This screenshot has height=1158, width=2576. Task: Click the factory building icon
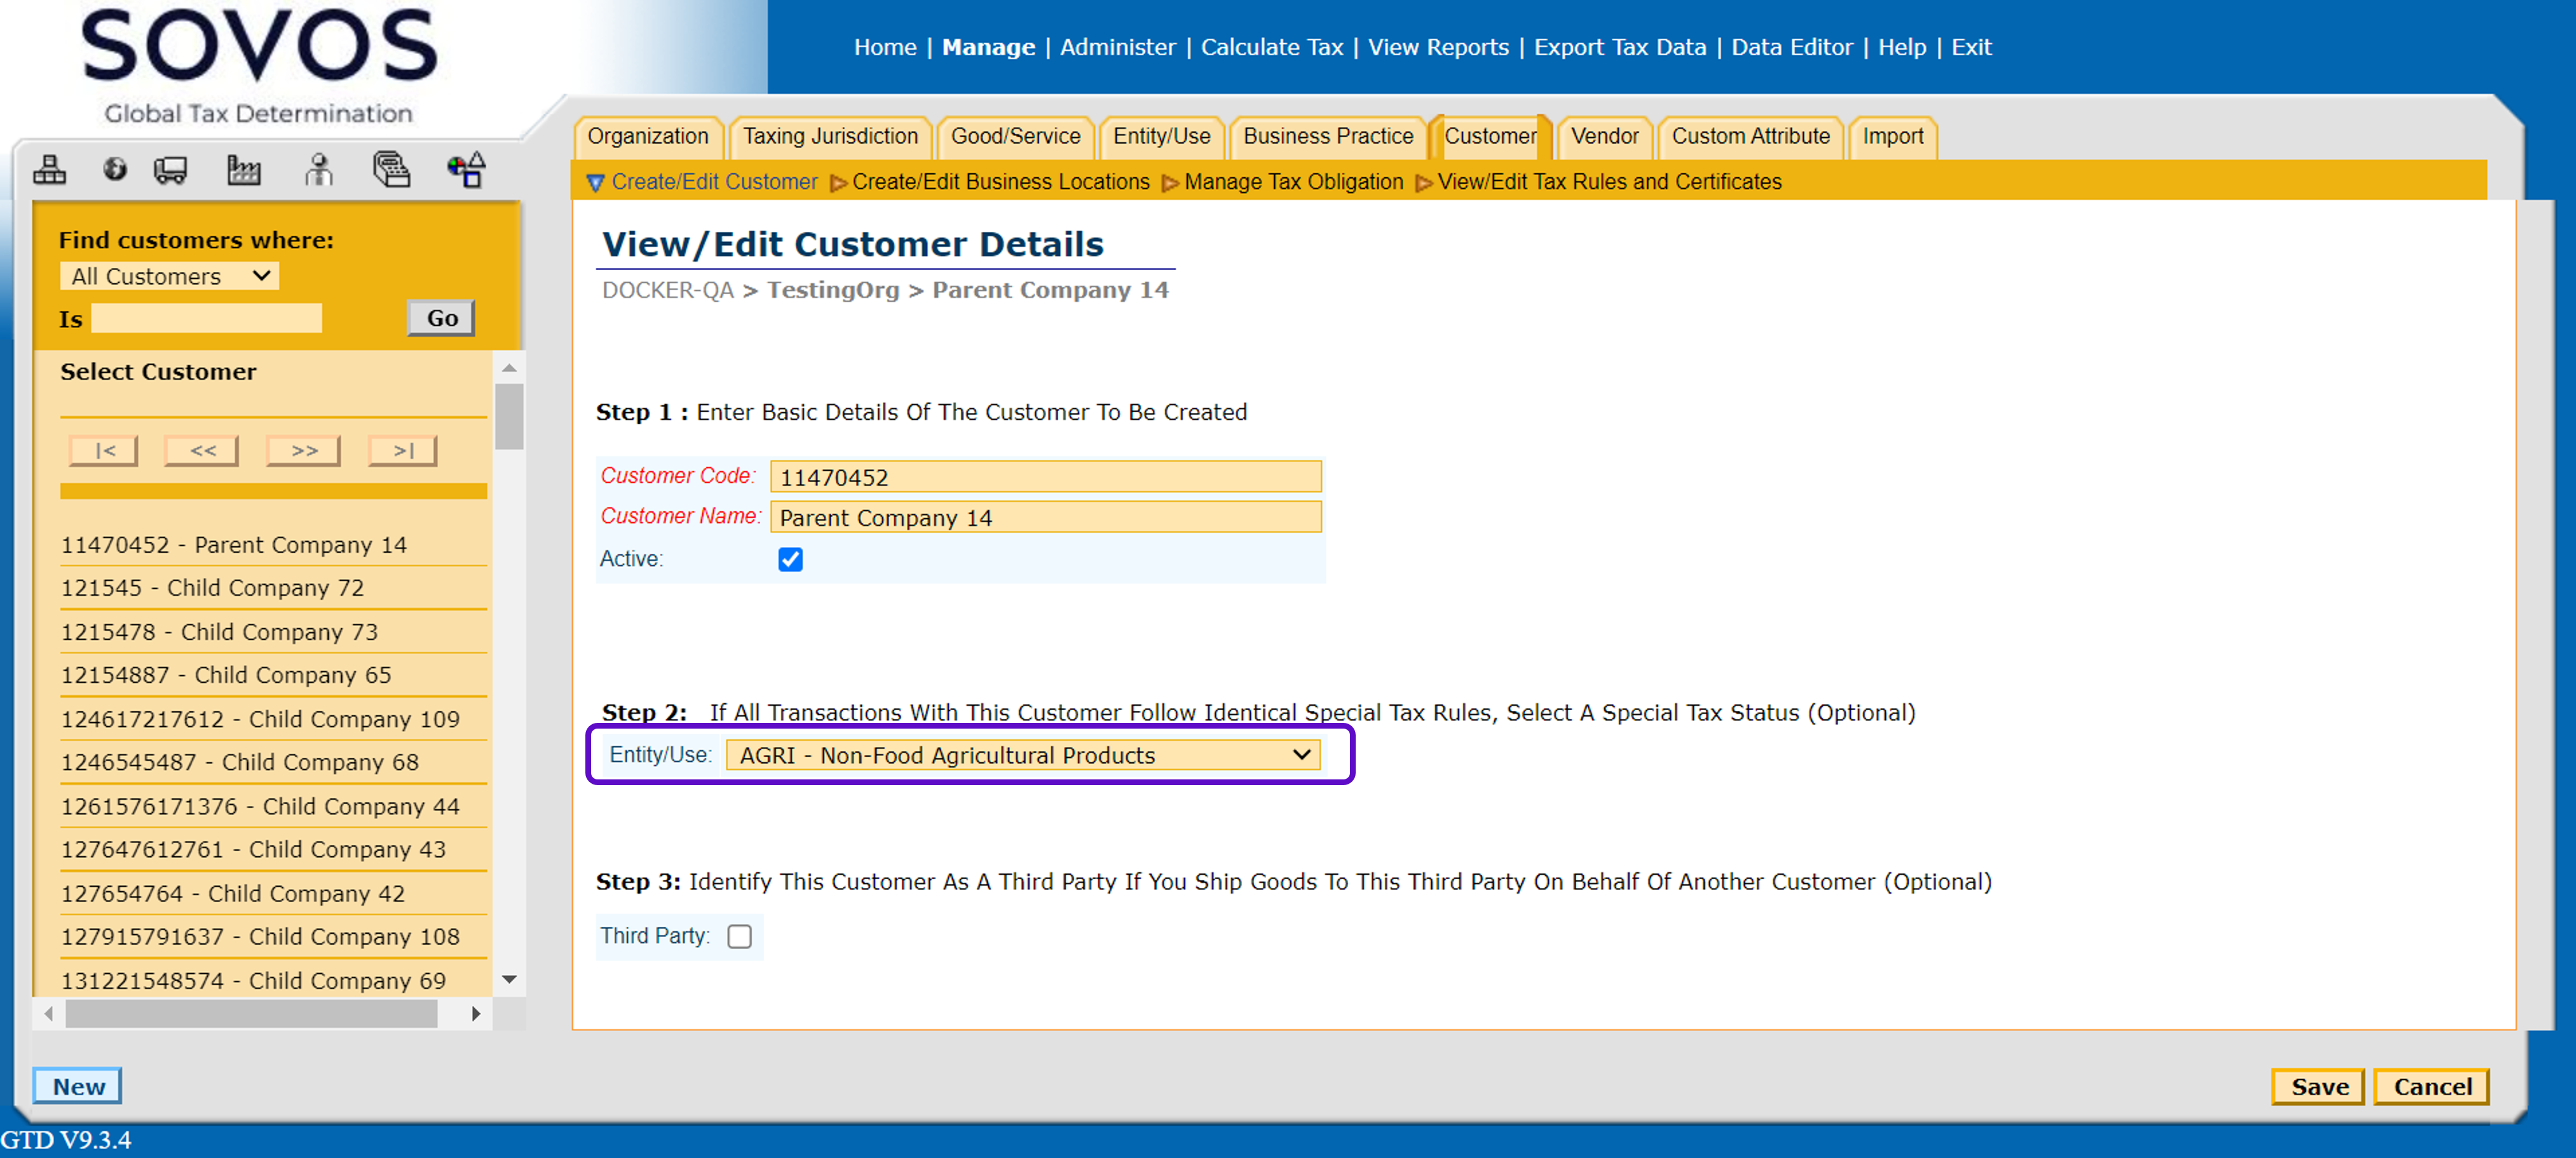(243, 170)
